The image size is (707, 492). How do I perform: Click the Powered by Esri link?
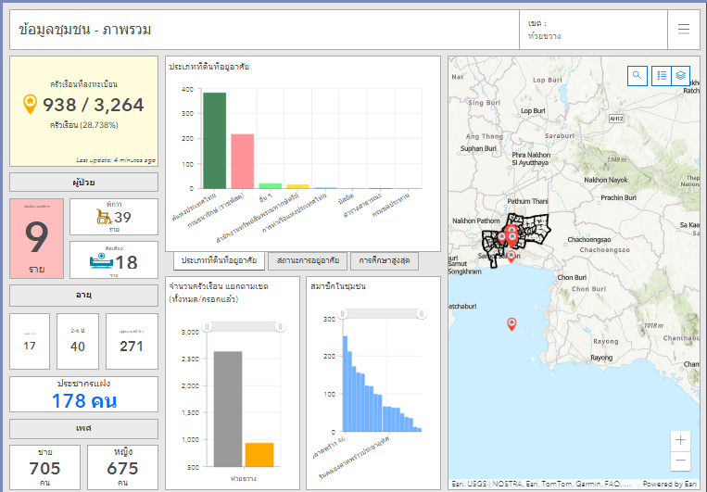click(670, 484)
